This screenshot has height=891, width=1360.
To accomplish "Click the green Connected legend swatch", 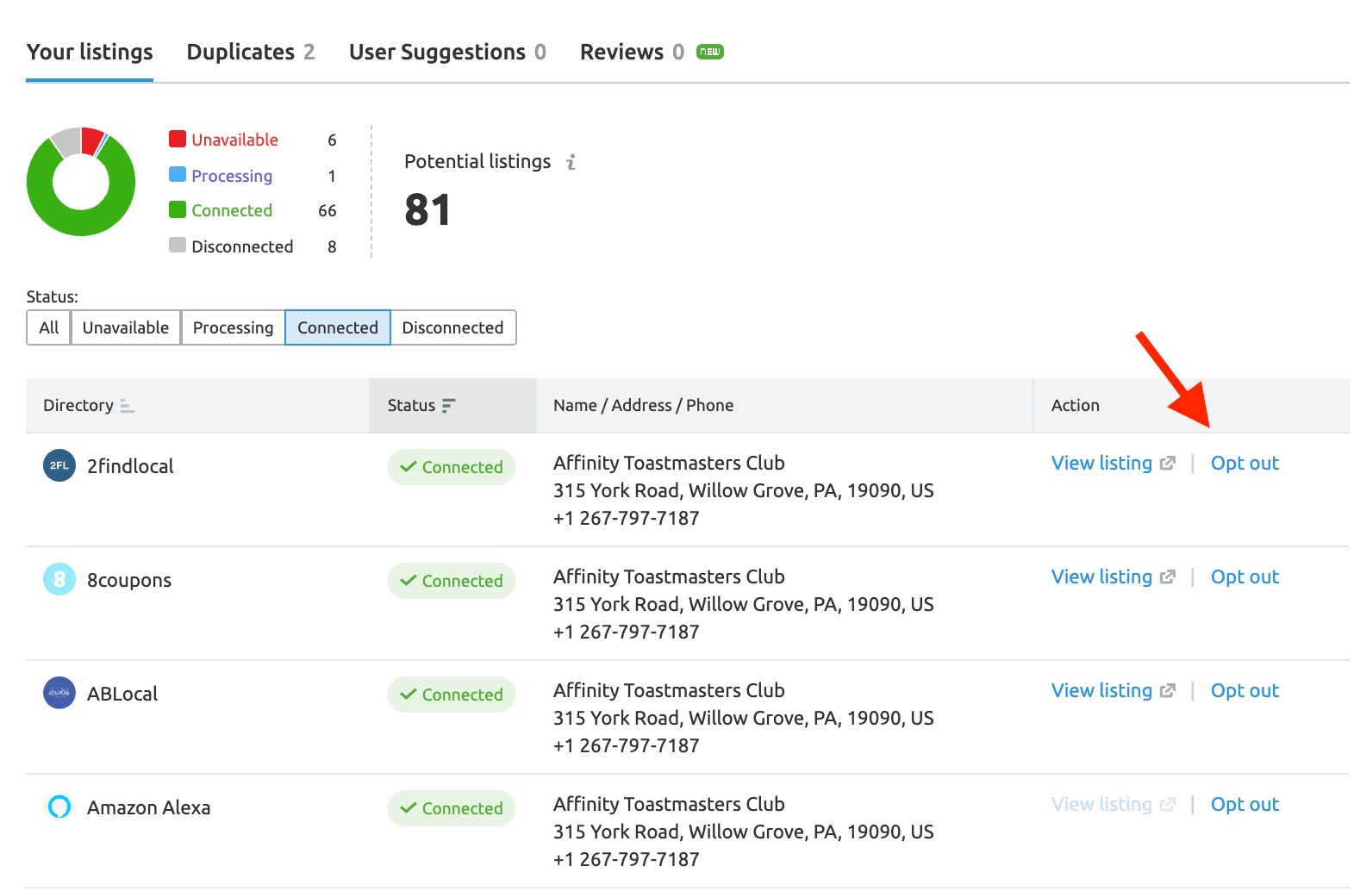I will 178,209.
